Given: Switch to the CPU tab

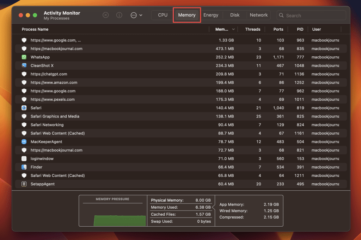Looking at the screenshot, I should [163, 15].
